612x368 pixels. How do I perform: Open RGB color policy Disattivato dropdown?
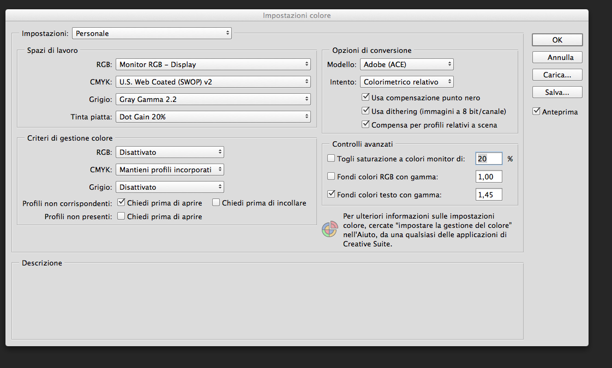(x=170, y=152)
